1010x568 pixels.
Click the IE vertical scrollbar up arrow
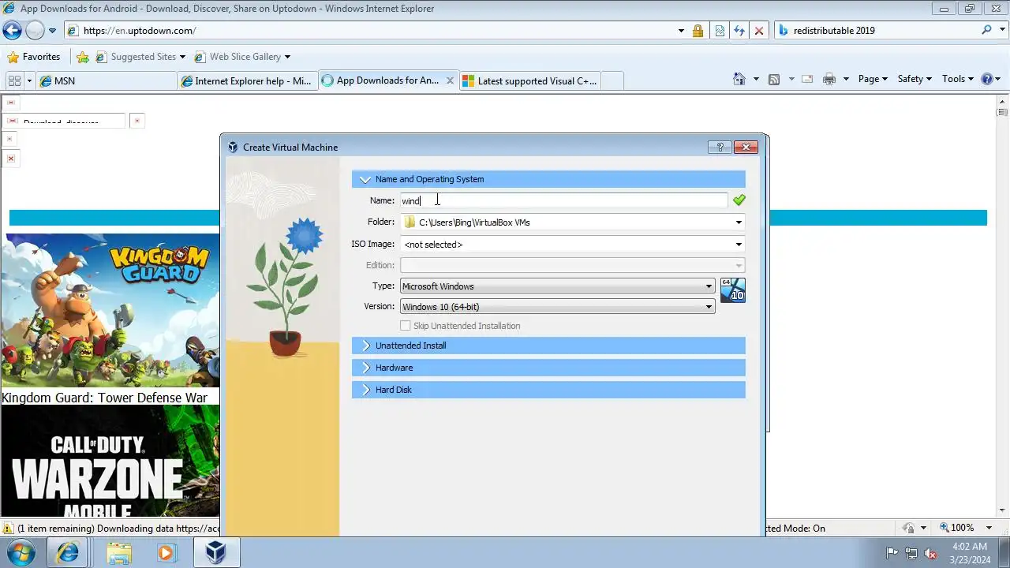(x=1002, y=100)
